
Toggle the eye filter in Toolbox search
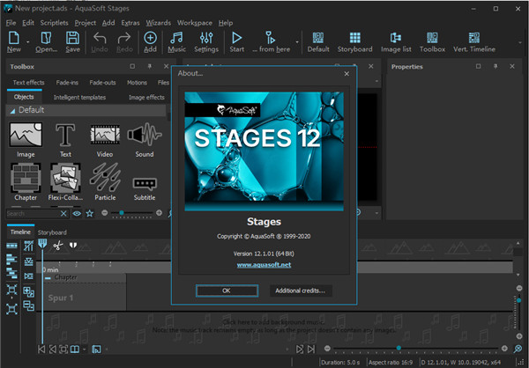pos(78,214)
